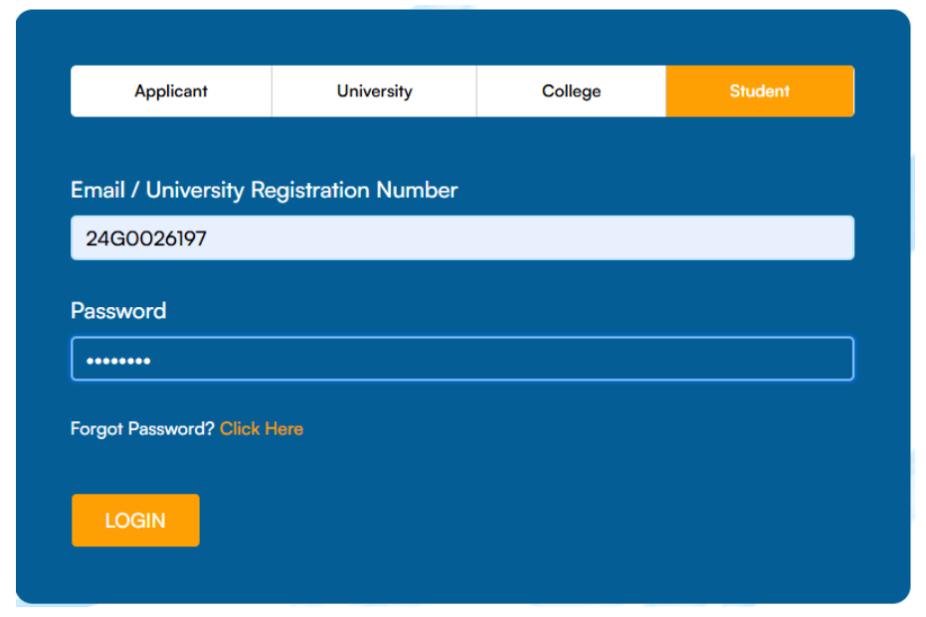Click the orange LOGIN button
Viewport: 926px width, 617px height.
pyautogui.click(x=135, y=521)
